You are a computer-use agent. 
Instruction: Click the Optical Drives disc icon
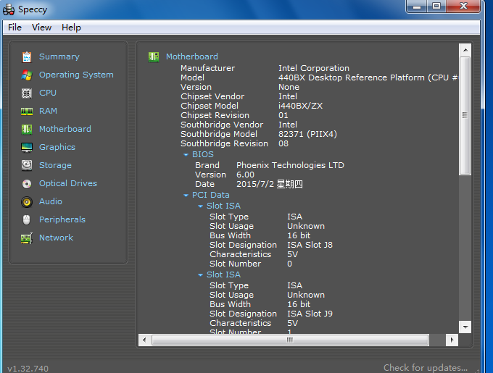click(27, 184)
